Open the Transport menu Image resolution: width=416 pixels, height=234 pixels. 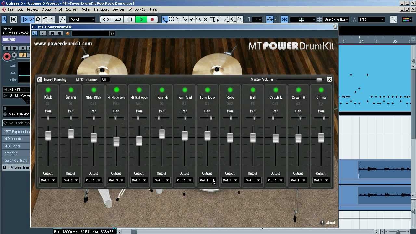101,9
